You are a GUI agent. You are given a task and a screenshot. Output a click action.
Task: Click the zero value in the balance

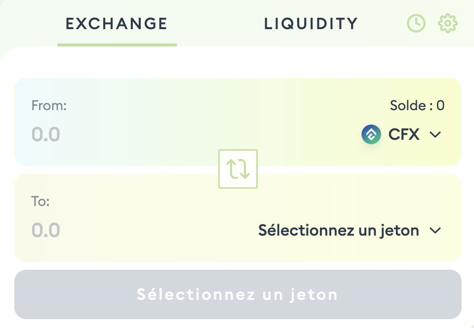(440, 105)
